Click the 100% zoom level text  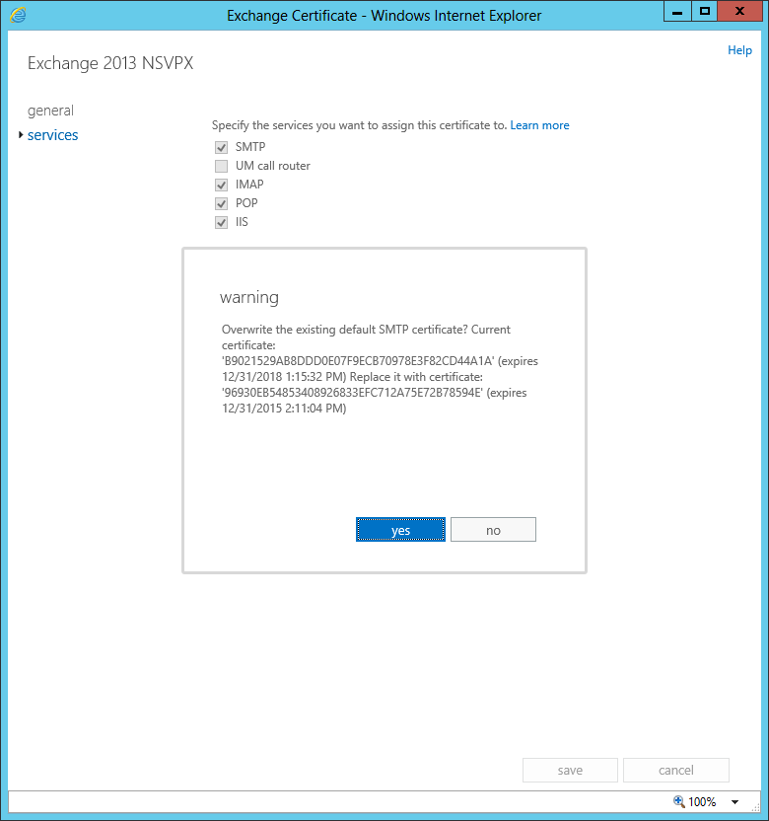click(x=702, y=802)
